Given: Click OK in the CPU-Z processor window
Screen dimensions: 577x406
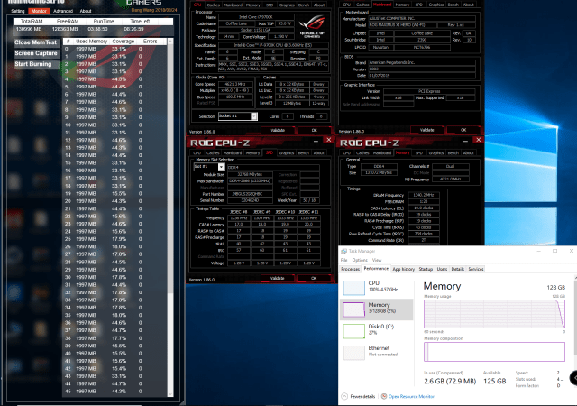Looking at the screenshot, I should click(x=315, y=131).
